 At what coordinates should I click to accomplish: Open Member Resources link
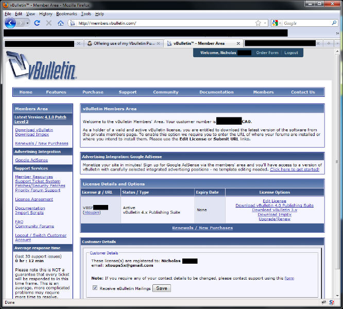coord(34,177)
